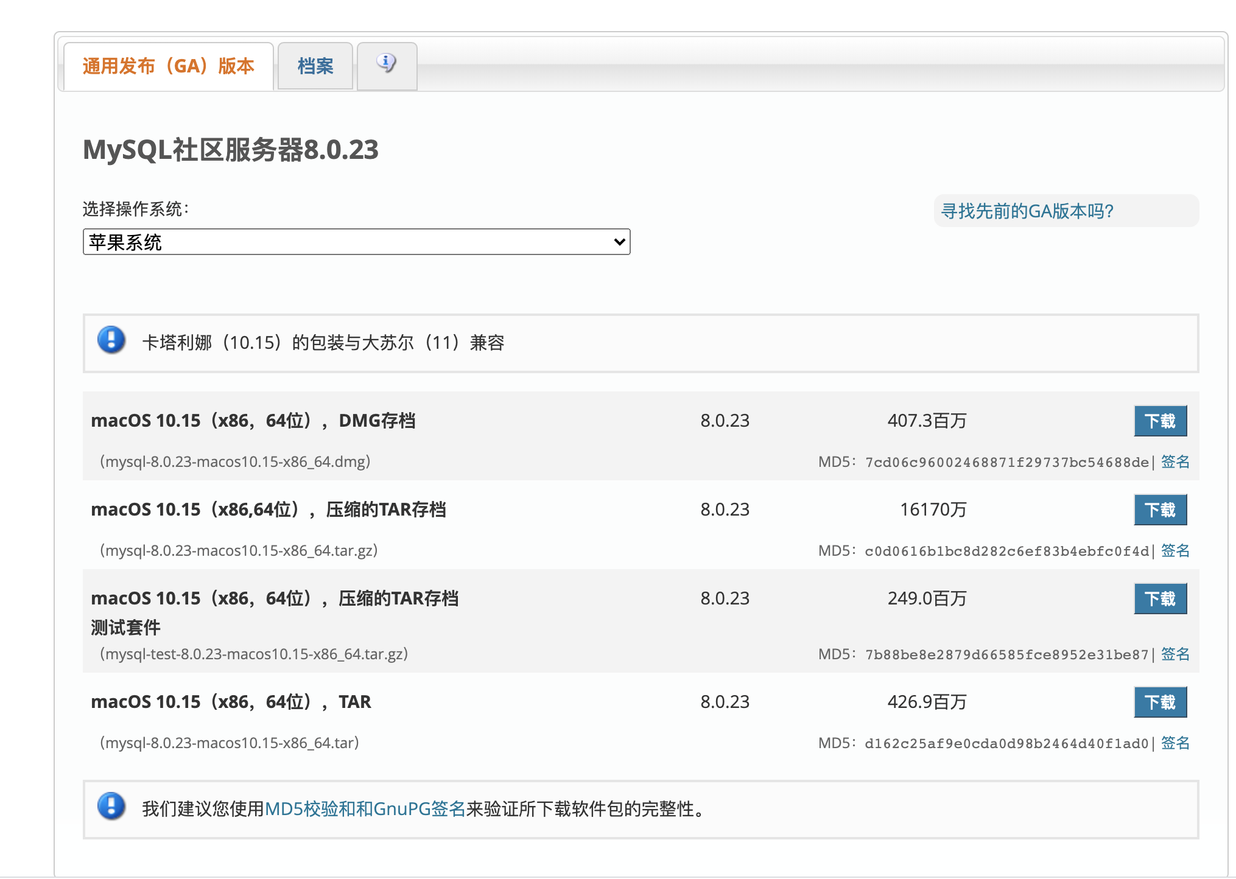The height and width of the screenshot is (879, 1236).
Task: Click filename mysql-8.0.23-macos10.15-x86_64.tar
Action: pyautogui.click(x=229, y=743)
